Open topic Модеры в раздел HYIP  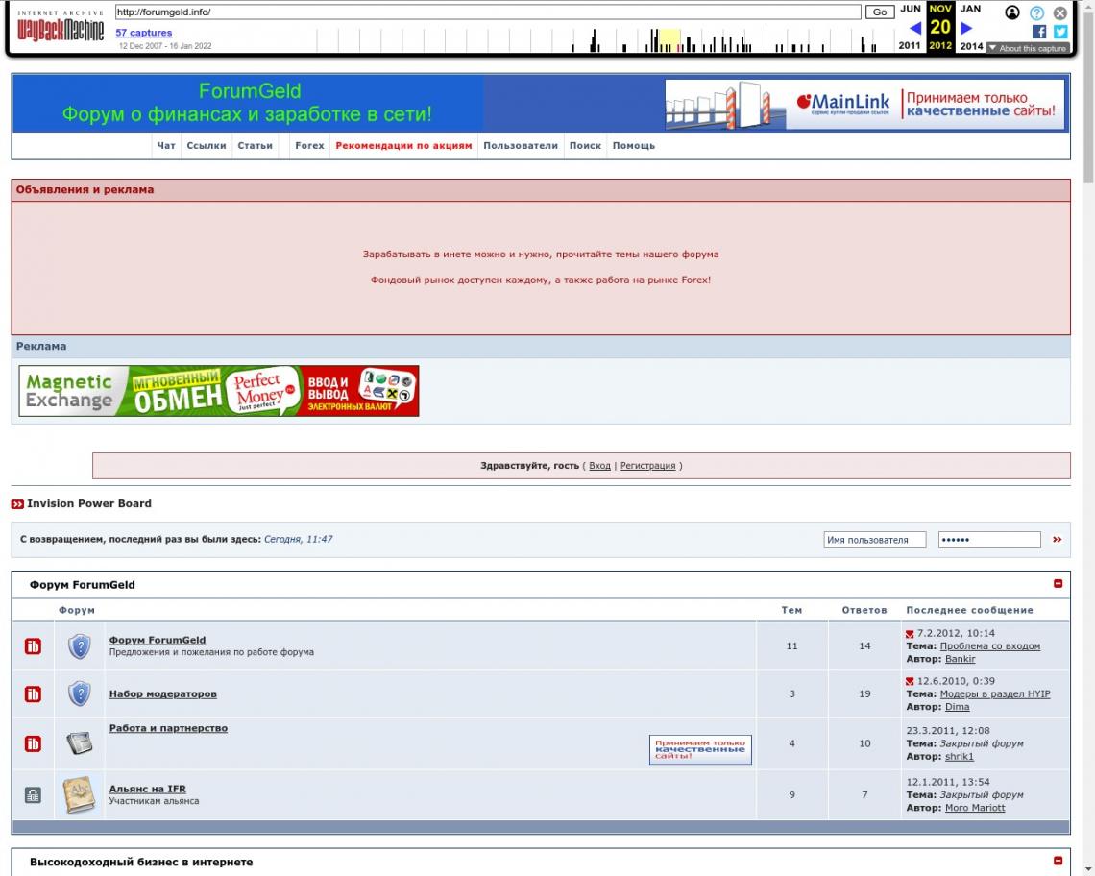pos(995,693)
